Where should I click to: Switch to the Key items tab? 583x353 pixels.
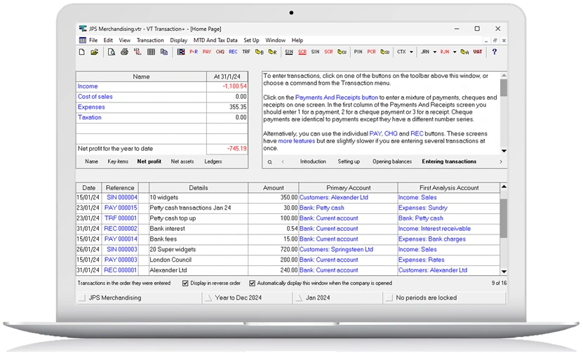118,161
